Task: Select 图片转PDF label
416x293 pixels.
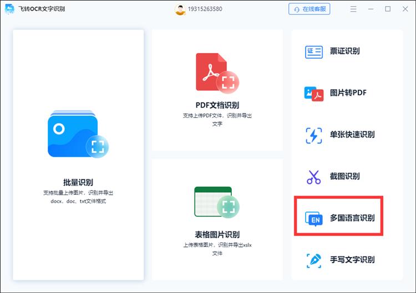Action: (x=348, y=92)
